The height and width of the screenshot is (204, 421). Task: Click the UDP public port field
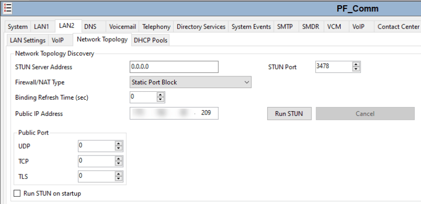point(96,146)
